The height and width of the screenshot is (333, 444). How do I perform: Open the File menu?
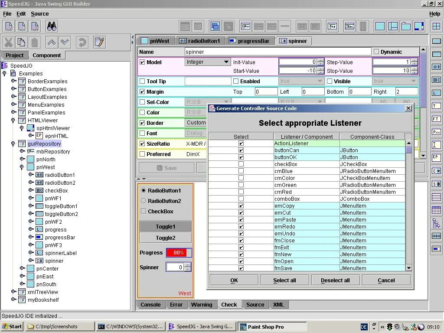click(x=7, y=13)
